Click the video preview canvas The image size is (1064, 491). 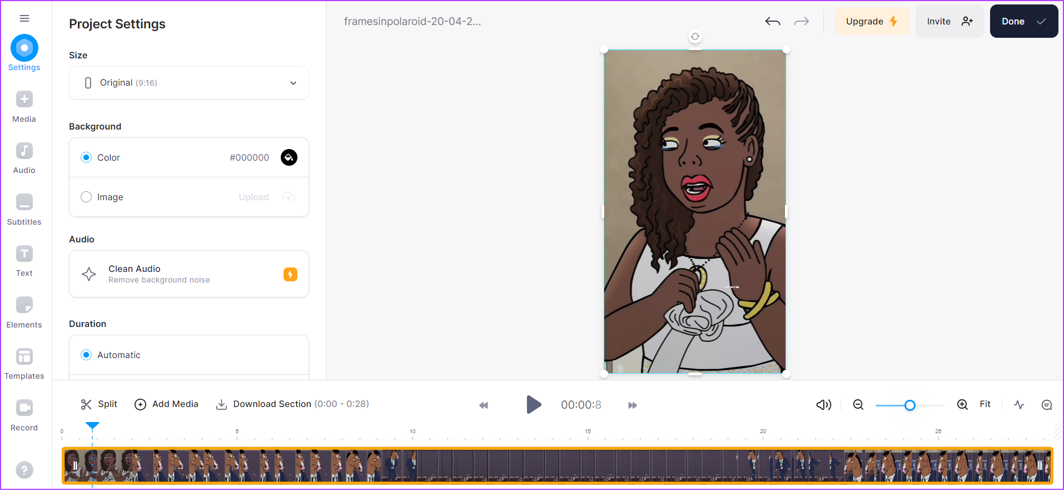coord(695,211)
